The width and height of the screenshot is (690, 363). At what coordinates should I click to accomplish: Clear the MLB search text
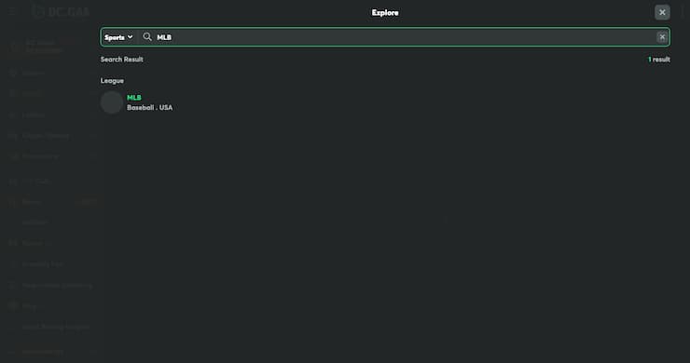tap(662, 37)
